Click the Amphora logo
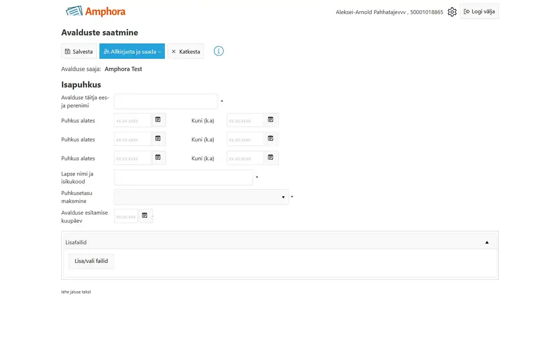This screenshot has width=560, height=350. click(96, 11)
